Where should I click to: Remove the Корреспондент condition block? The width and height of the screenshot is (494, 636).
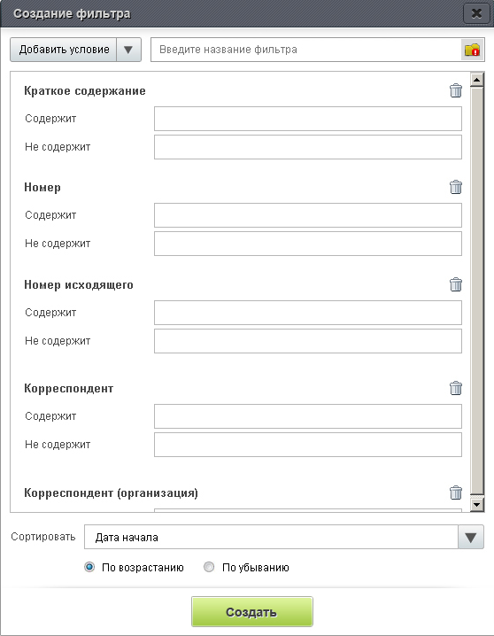(456, 388)
